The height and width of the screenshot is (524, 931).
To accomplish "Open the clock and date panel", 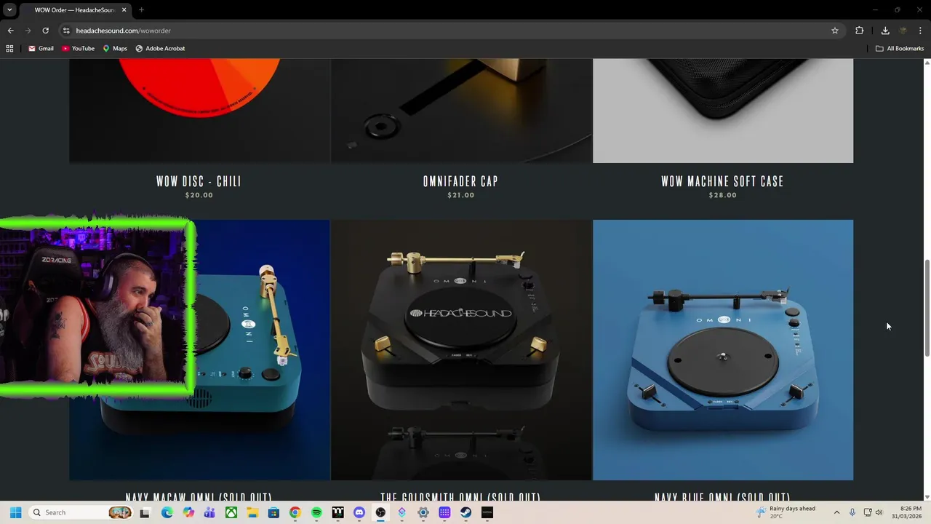I will point(906,512).
